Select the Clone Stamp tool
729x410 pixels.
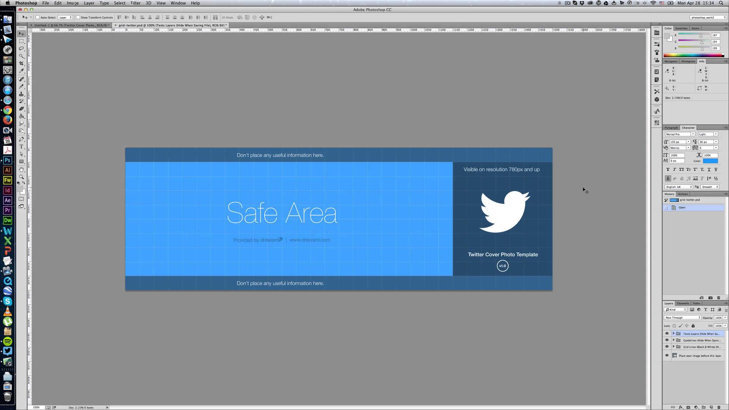click(21, 94)
